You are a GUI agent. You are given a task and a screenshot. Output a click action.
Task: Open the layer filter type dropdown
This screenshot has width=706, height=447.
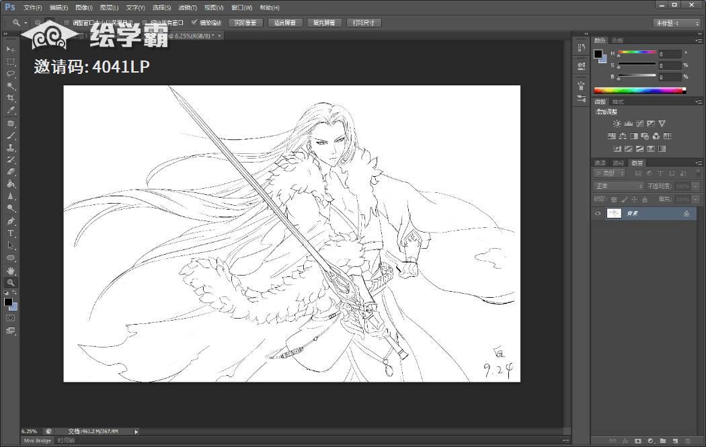(x=609, y=173)
